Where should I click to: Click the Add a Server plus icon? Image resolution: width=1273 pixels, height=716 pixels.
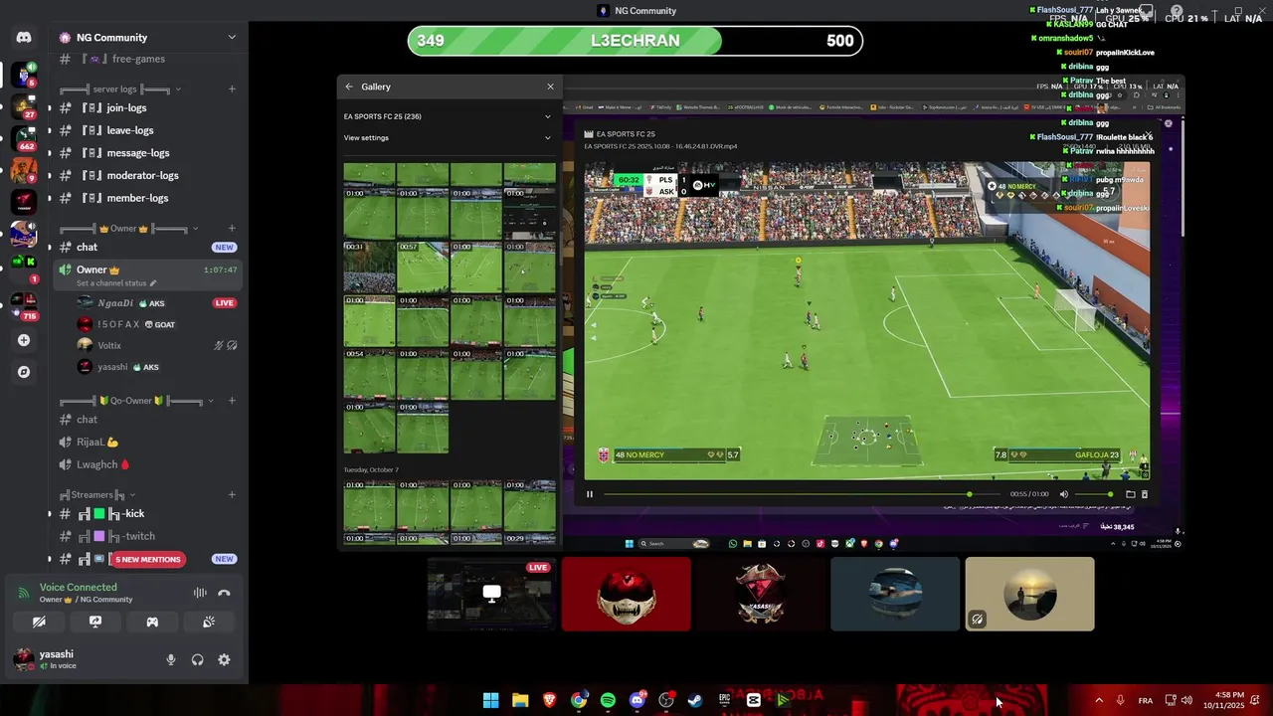(x=24, y=340)
